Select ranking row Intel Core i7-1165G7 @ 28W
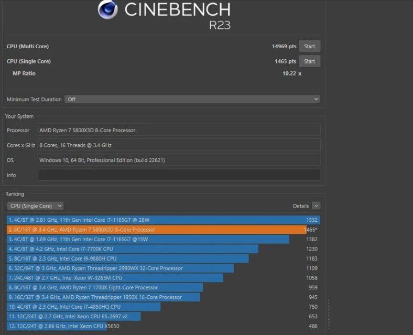The height and width of the screenshot is (335, 413). coord(164,220)
